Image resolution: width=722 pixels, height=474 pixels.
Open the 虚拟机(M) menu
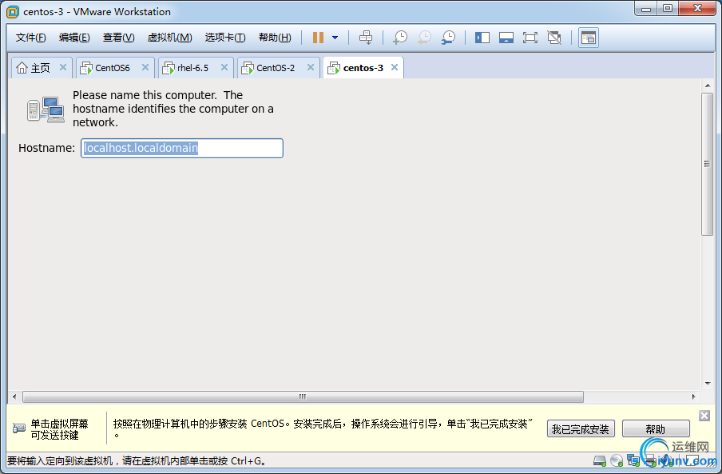(169, 38)
